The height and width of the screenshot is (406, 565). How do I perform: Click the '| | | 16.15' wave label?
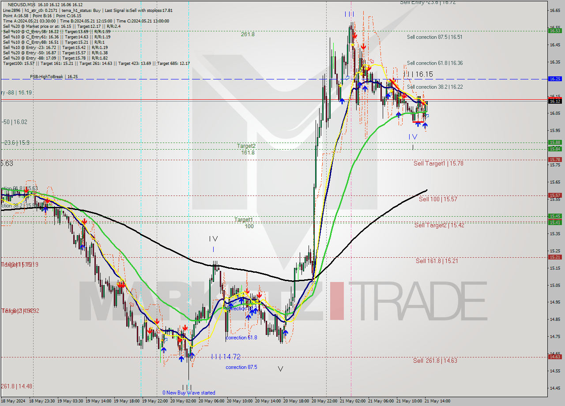point(419,75)
